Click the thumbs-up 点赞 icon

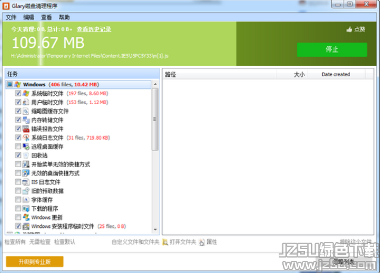349,30
